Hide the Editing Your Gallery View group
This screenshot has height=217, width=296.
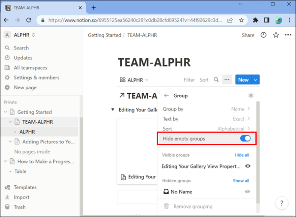pyautogui.click(x=248, y=166)
